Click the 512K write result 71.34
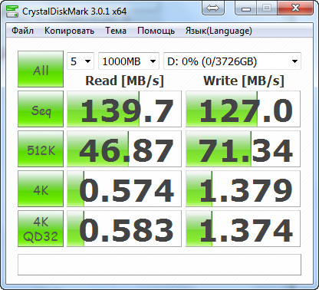 click(x=243, y=149)
